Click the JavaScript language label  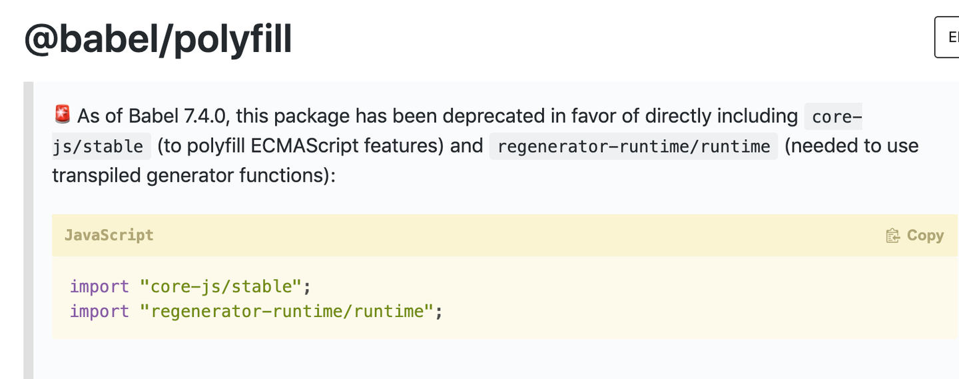109,235
